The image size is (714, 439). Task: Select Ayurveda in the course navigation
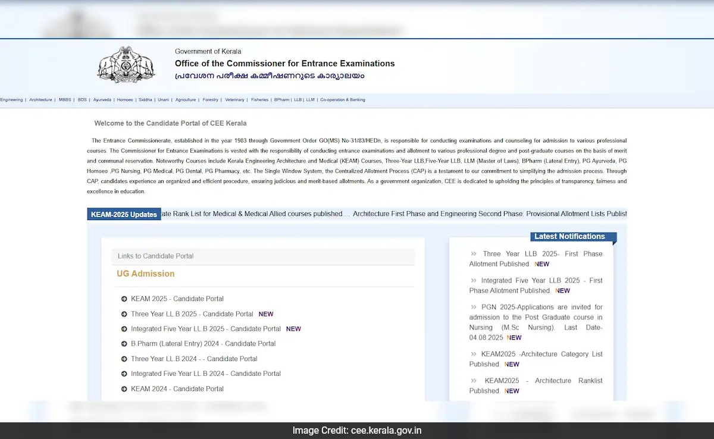102,99
